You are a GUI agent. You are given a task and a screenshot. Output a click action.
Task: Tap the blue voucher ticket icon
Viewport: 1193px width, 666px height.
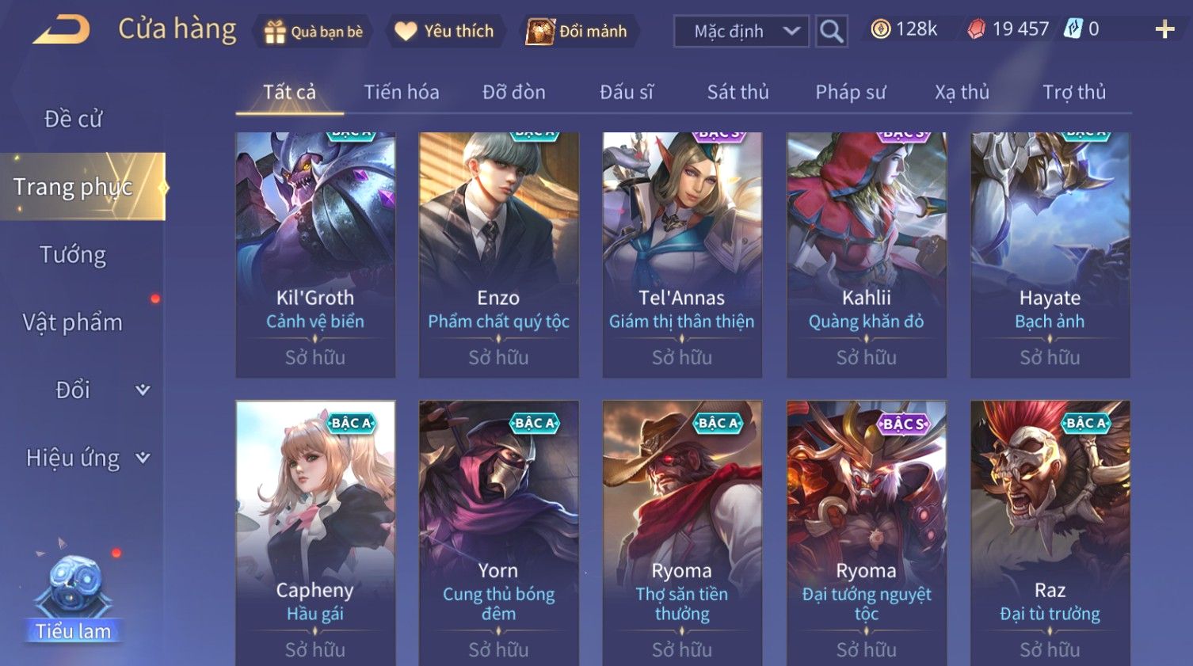pos(1073,29)
